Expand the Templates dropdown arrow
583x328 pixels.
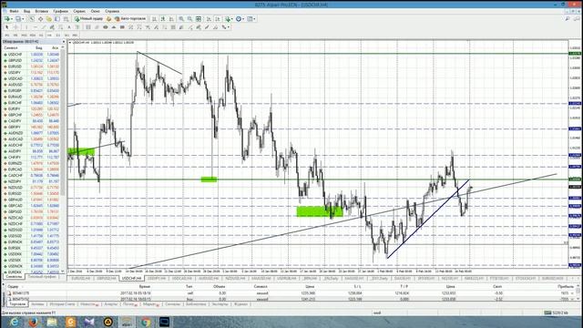254,18
